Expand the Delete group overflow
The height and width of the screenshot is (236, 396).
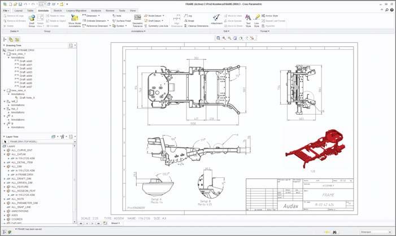[x=14, y=31]
